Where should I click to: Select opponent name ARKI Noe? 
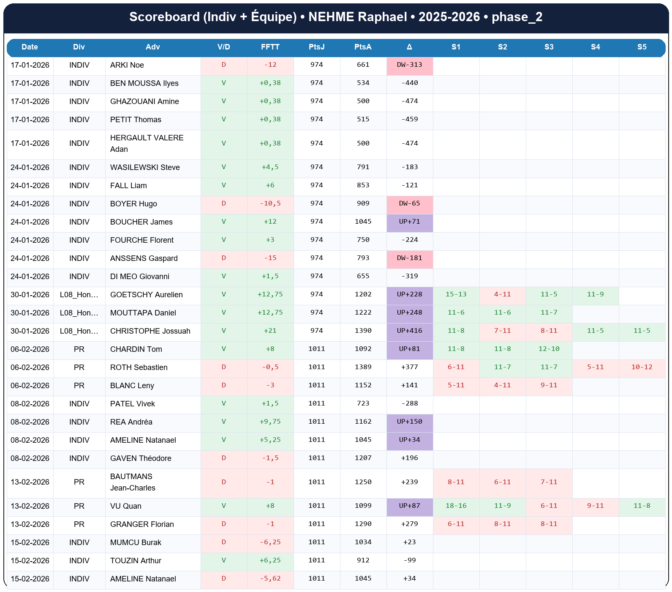pyautogui.click(x=127, y=65)
